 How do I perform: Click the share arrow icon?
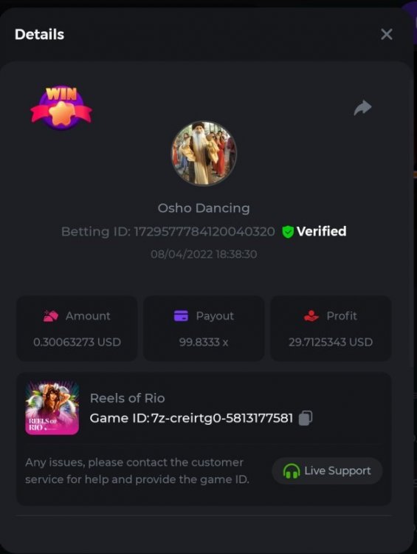pos(362,107)
